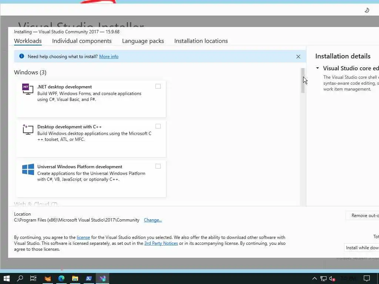Viewport: 379px width, 284px height.
Task: Dismiss the 'Need help choosing' banner
Action: (298, 57)
